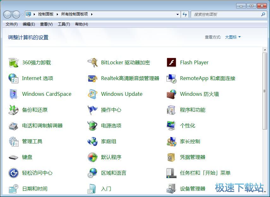Open the Windows 防火墙 brick wall icon
The width and height of the screenshot is (270, 197).
tap(171, 94)
